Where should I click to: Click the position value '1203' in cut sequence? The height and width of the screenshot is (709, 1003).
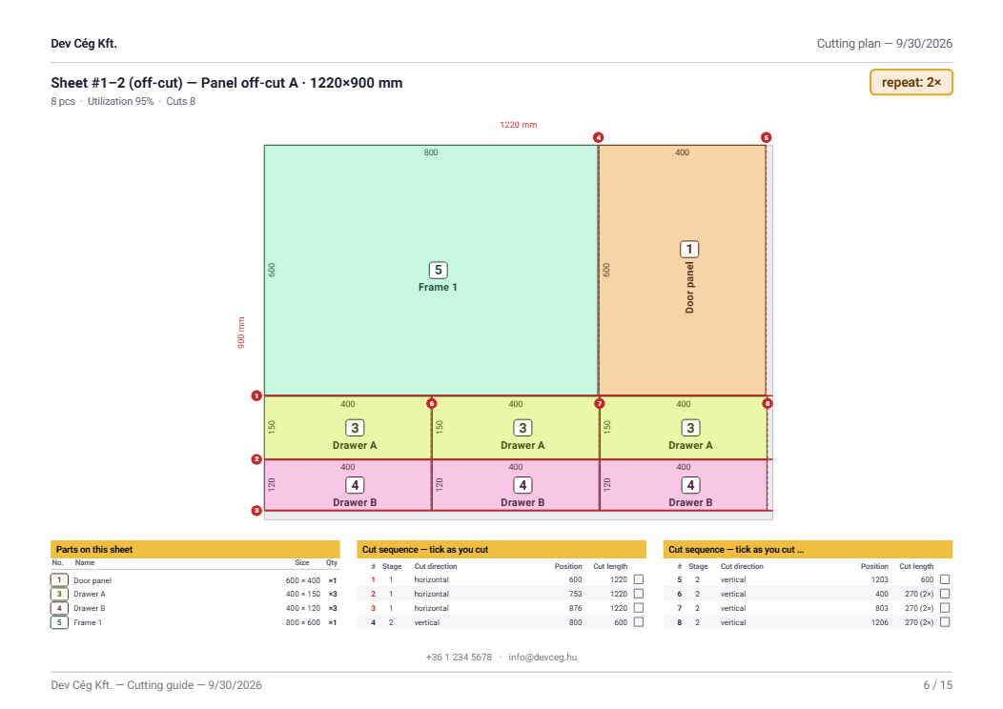click(880, 579)
